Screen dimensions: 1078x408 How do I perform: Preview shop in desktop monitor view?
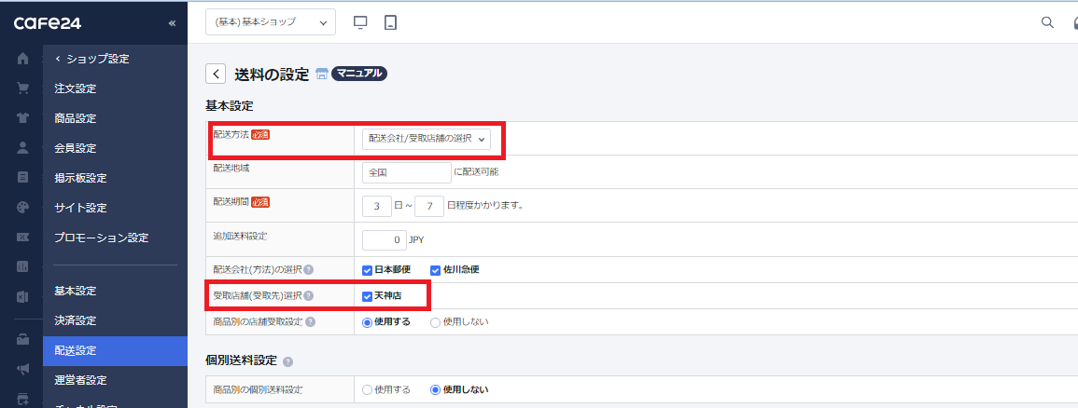tap(360, 22)
